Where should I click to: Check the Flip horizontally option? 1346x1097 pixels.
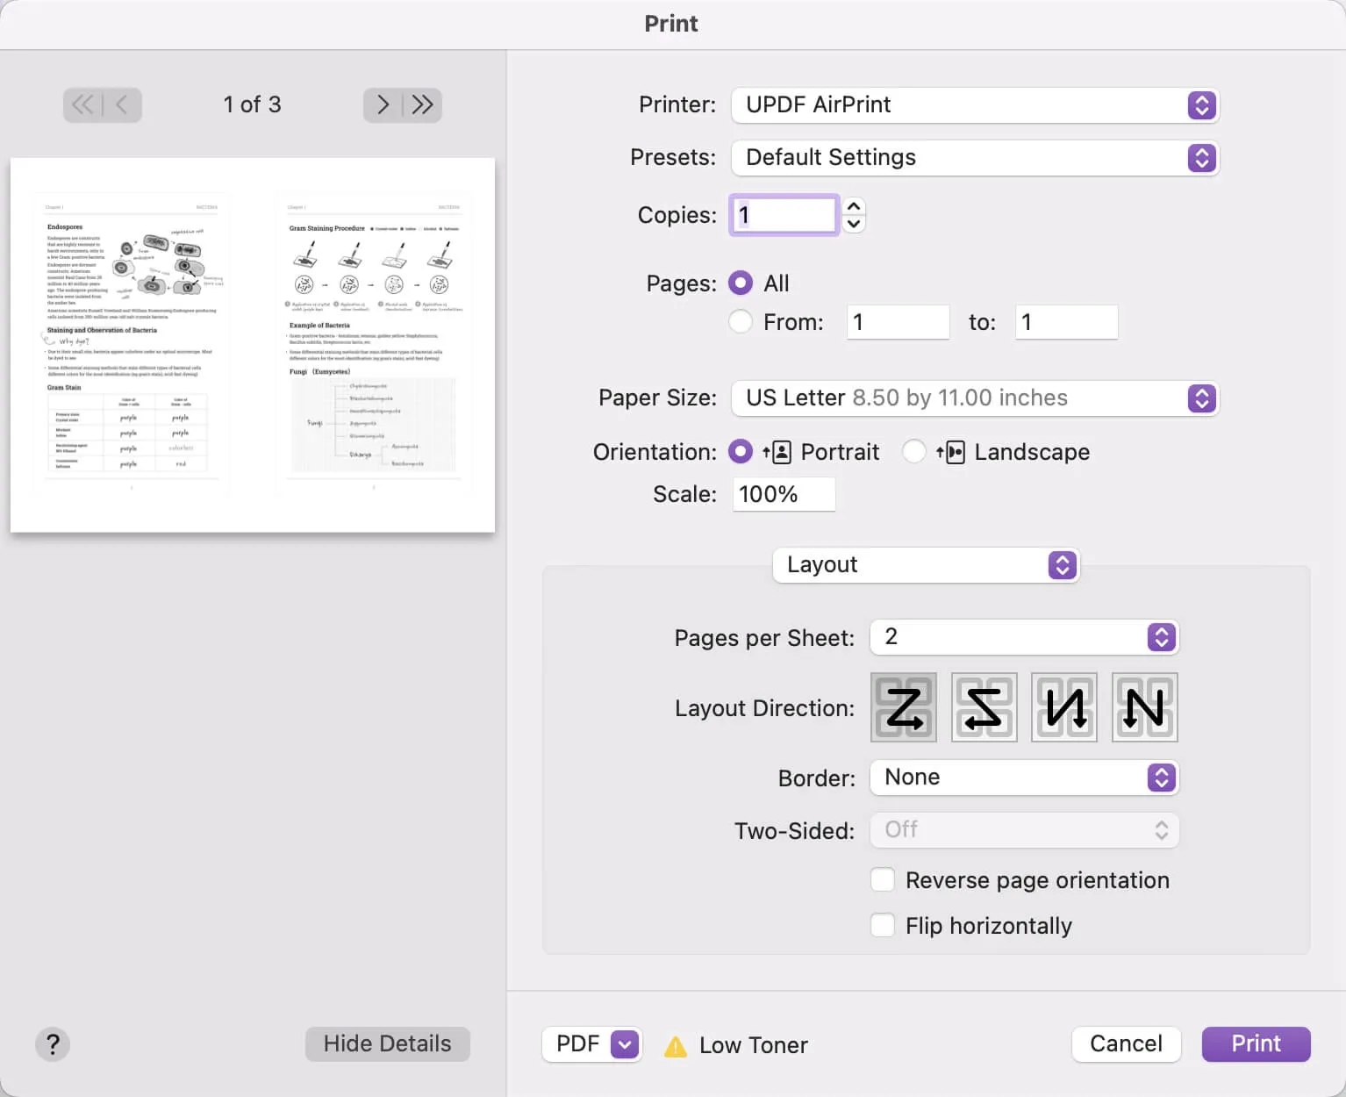[x=883, y=926]
